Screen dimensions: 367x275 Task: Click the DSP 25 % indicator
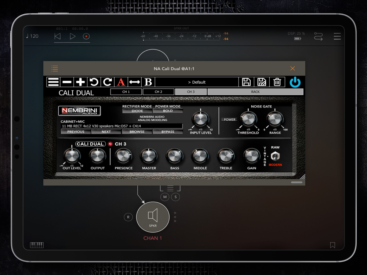296,33
